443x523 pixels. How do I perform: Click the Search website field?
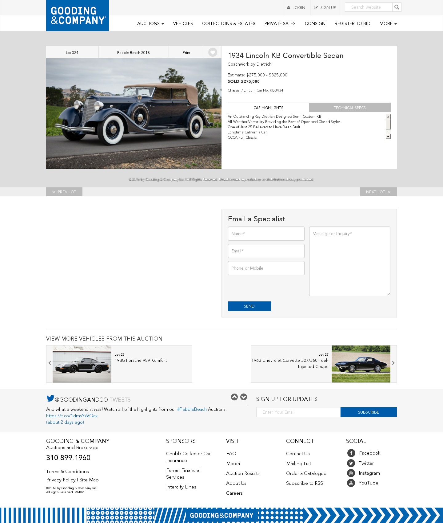[369, 7]
